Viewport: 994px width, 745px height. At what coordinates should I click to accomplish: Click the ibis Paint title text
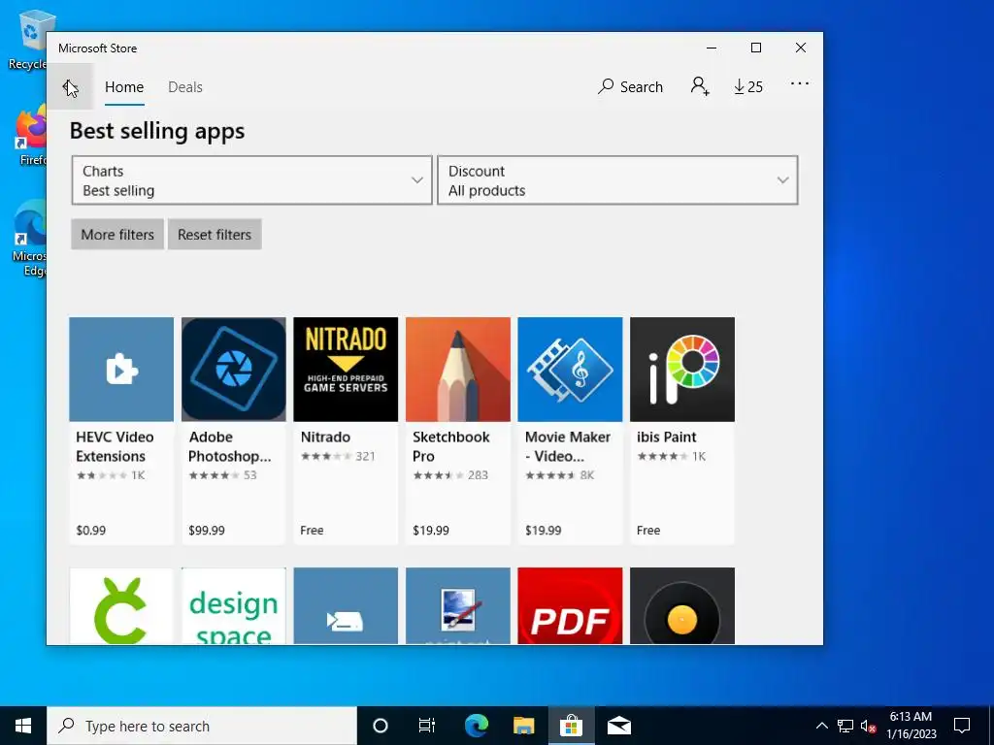666,437
